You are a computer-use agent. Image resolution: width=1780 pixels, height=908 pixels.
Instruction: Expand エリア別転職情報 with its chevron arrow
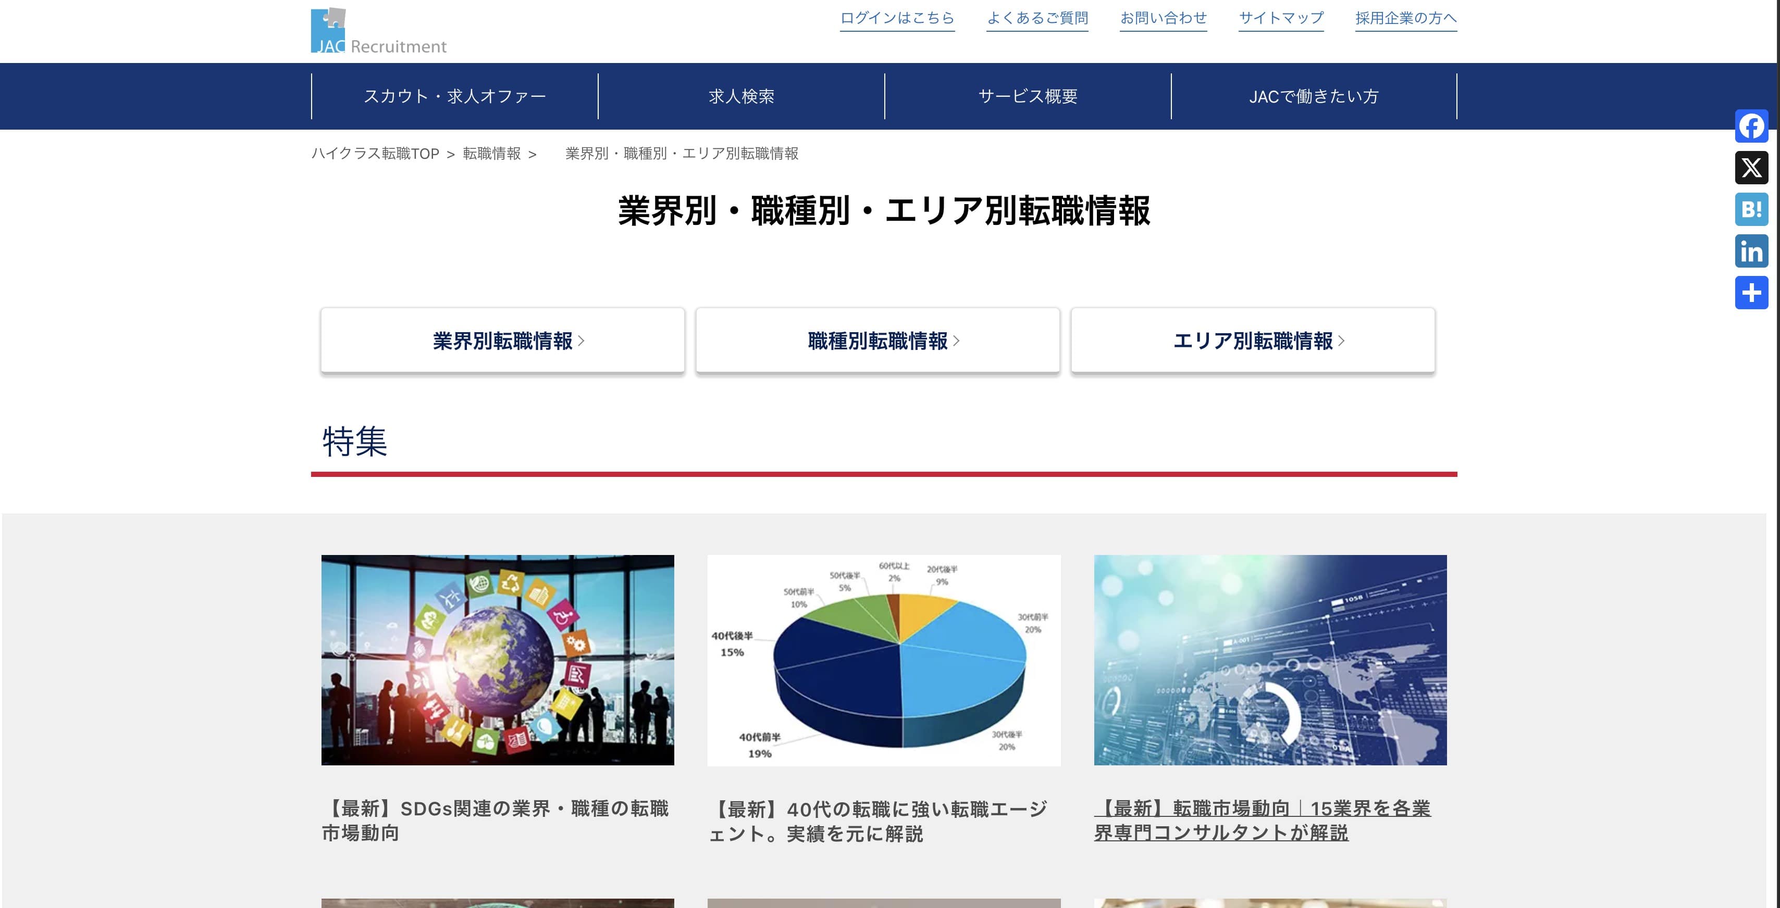pos(1341,340)
